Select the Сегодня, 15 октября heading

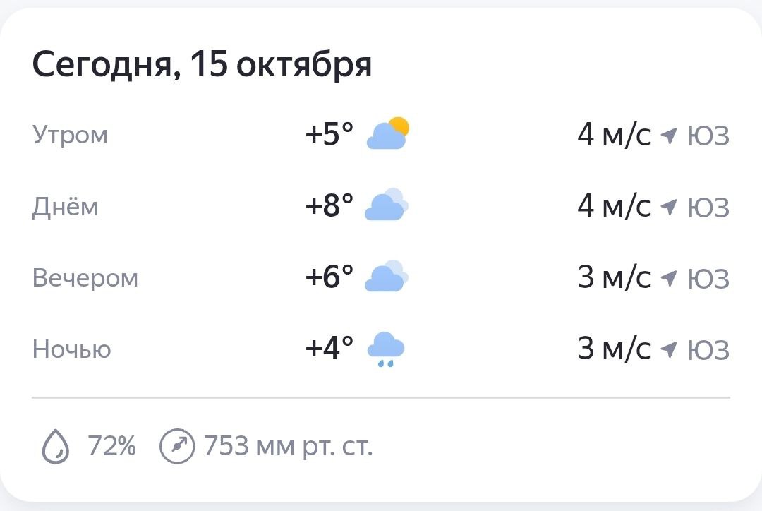202,65
